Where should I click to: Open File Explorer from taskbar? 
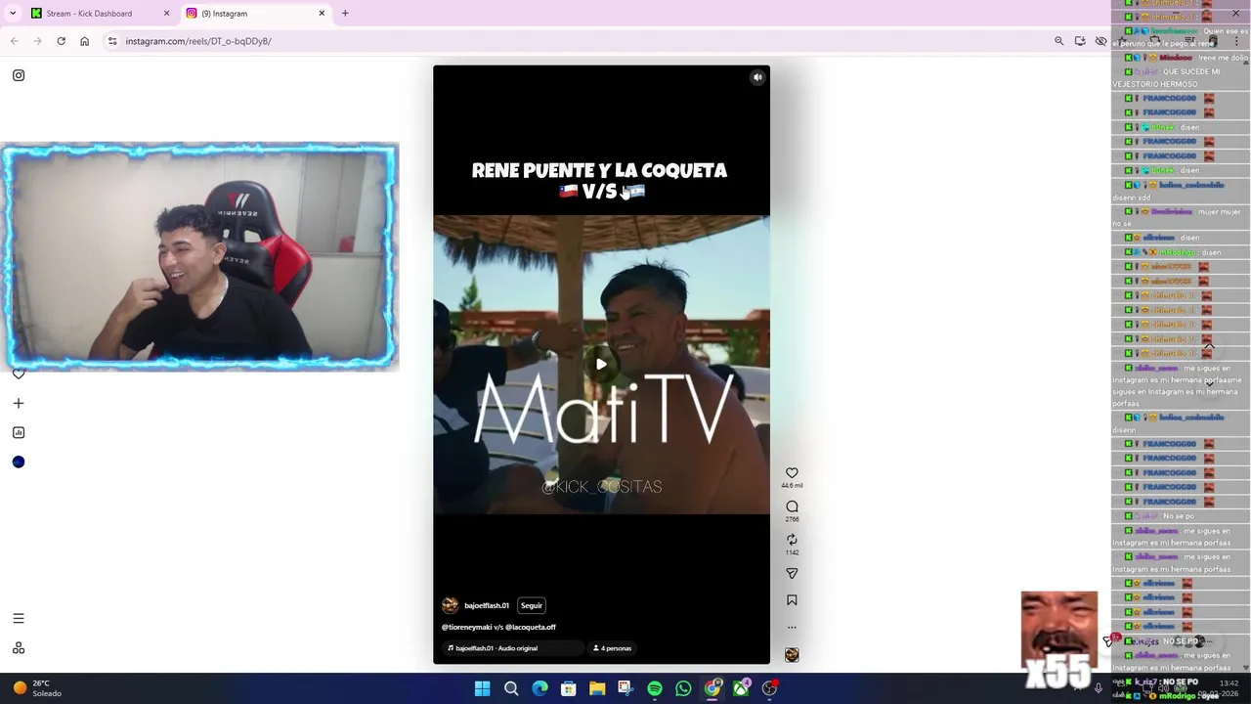pyautogui.click(x=597, y=688)
